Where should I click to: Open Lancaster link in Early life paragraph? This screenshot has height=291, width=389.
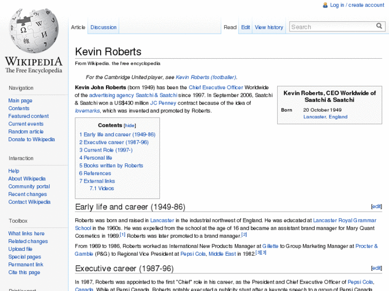coord(162,221)
